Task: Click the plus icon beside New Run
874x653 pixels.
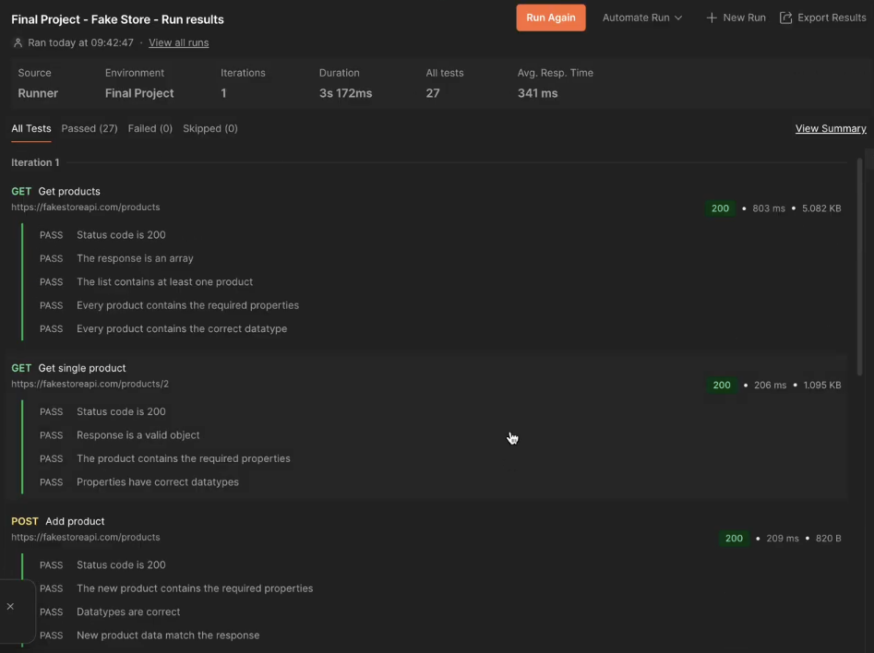Action: (x=712, y=18)
